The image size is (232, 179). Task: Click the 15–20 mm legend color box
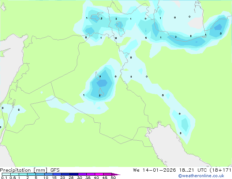tap(57, 174)
